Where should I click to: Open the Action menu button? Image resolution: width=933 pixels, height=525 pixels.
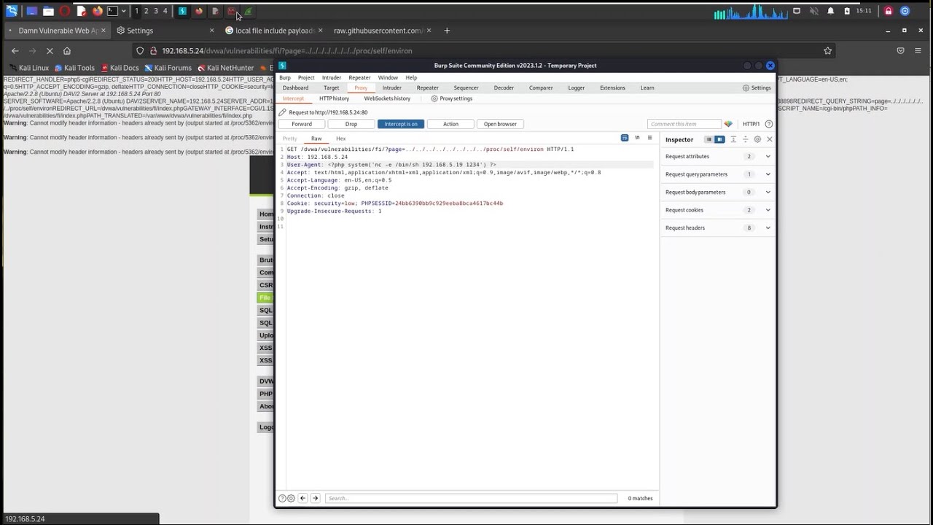(450, 124)
